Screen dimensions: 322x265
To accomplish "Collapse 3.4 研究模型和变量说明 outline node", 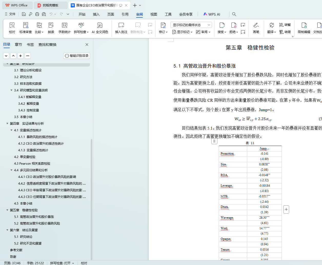I will tap(11, 90).
